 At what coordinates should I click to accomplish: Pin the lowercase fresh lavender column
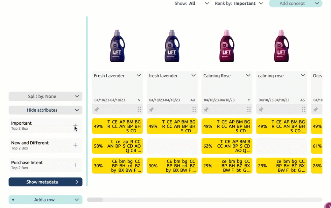click(x=151, y=109)
